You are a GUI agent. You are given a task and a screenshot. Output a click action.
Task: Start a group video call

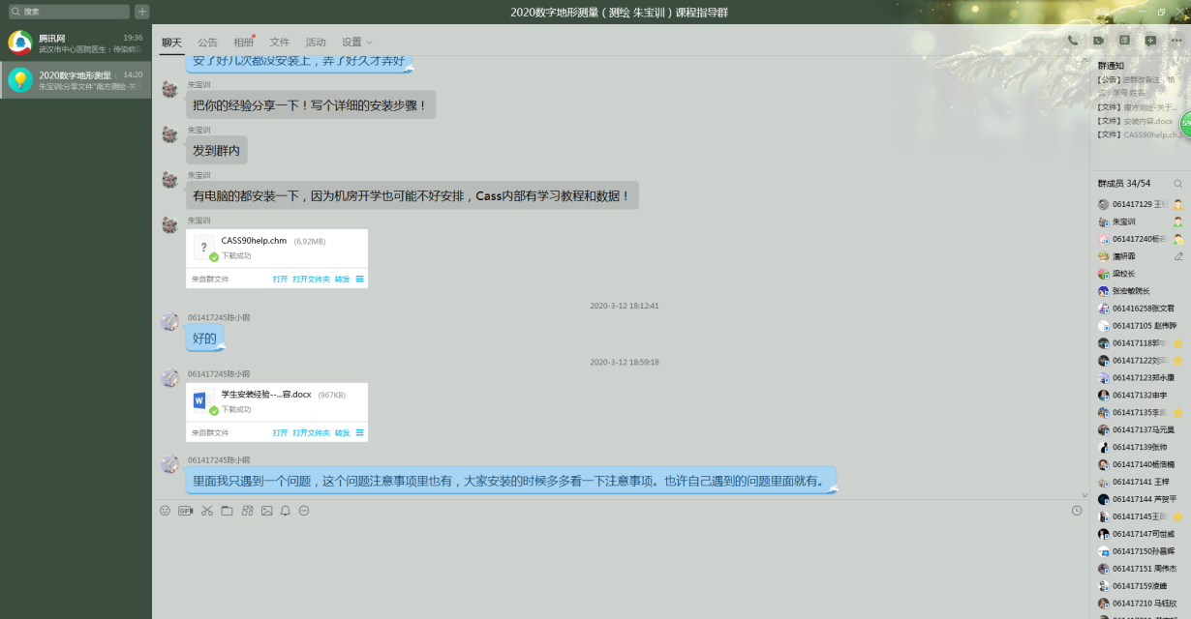pyautogui.click(x=1098, y=41)
